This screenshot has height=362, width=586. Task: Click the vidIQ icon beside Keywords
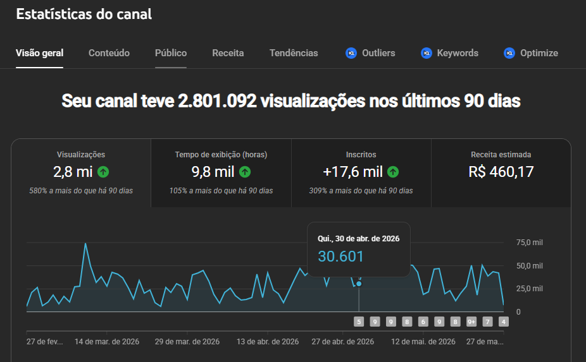pos(427,53)
